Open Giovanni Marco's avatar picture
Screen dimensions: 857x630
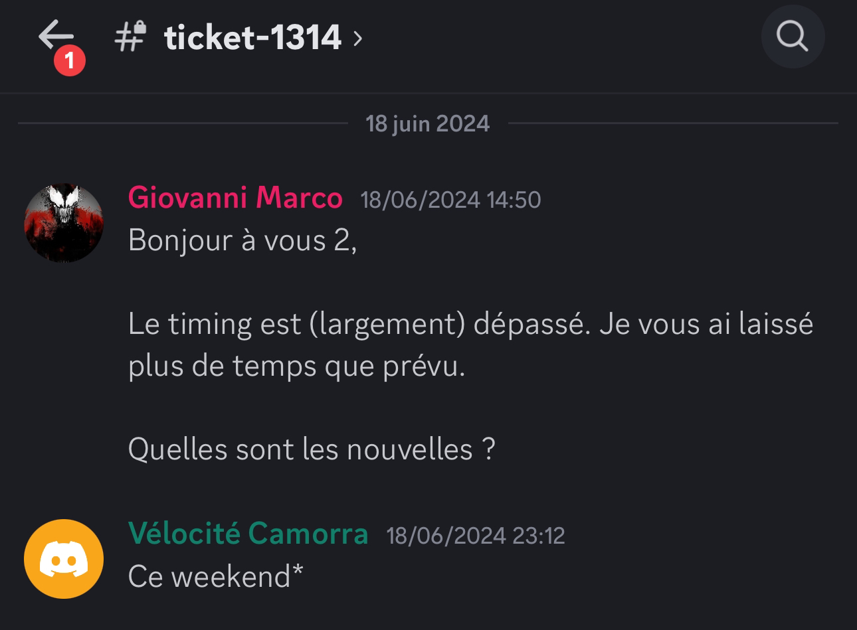64,222
